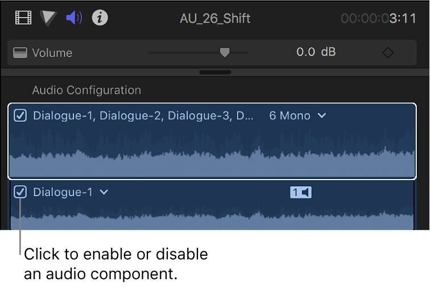Viewport: 431px width, 287px height.
Task: Add a Volume keyframe with the diamond
Action: (387, 53)
